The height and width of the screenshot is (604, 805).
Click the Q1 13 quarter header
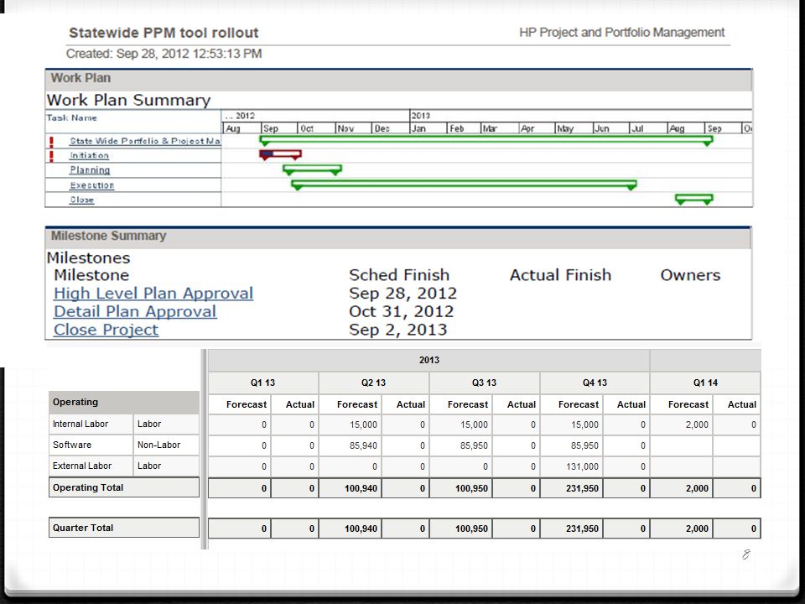(x=262, y=383)
